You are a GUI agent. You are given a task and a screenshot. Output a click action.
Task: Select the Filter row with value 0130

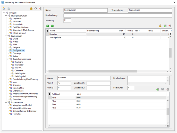107,108
